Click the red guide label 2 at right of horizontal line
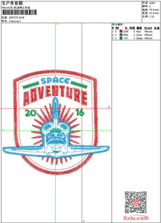The image size is (161, 223). pos(109,107)
